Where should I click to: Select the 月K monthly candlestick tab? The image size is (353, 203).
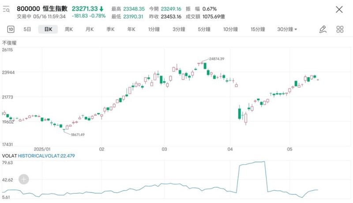pos(89,30)
